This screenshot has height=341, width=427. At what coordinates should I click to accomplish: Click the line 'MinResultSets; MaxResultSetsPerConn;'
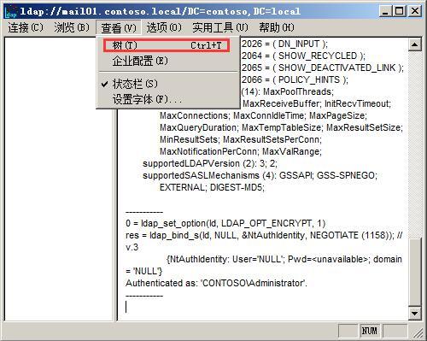[241, 139]
